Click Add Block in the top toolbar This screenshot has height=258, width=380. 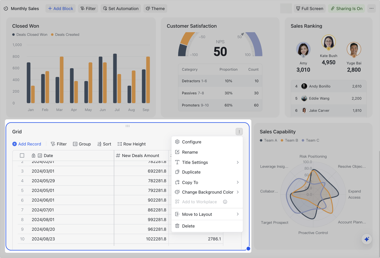coord(61,9)
